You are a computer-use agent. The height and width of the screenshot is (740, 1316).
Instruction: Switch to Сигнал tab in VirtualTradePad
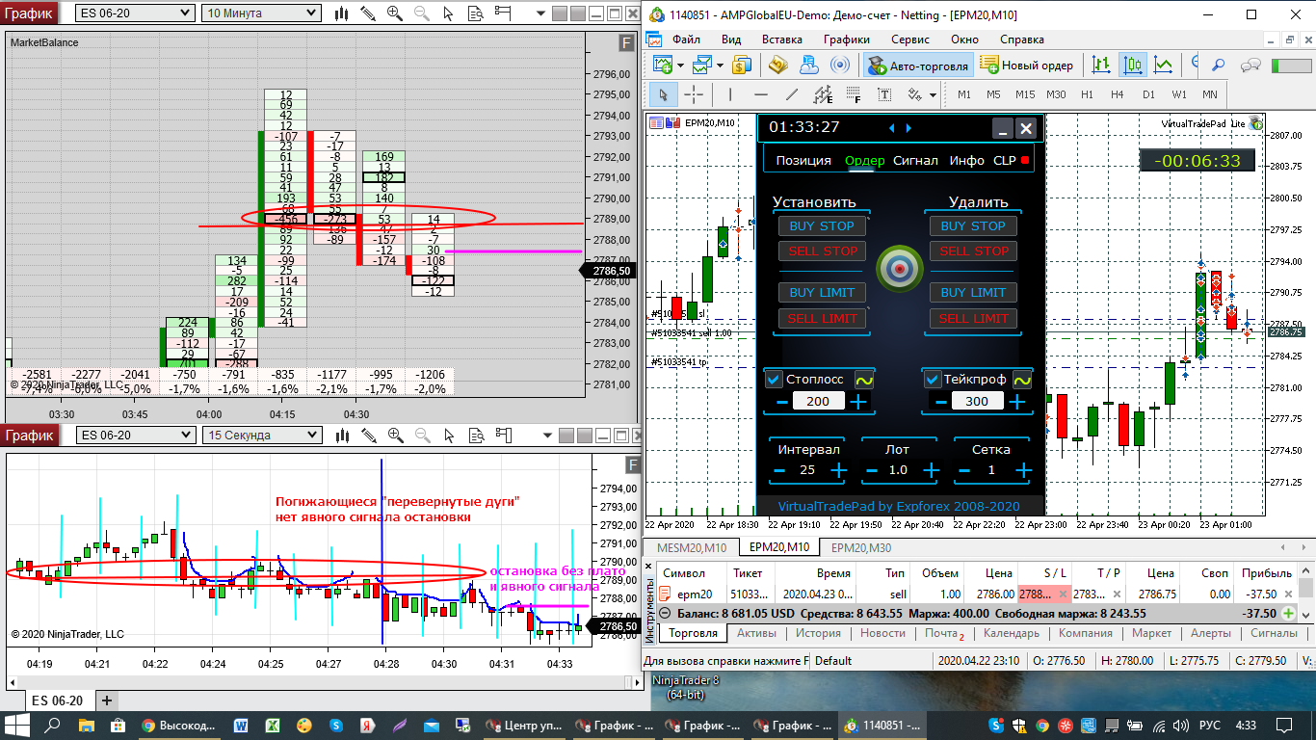click(915, 160)
